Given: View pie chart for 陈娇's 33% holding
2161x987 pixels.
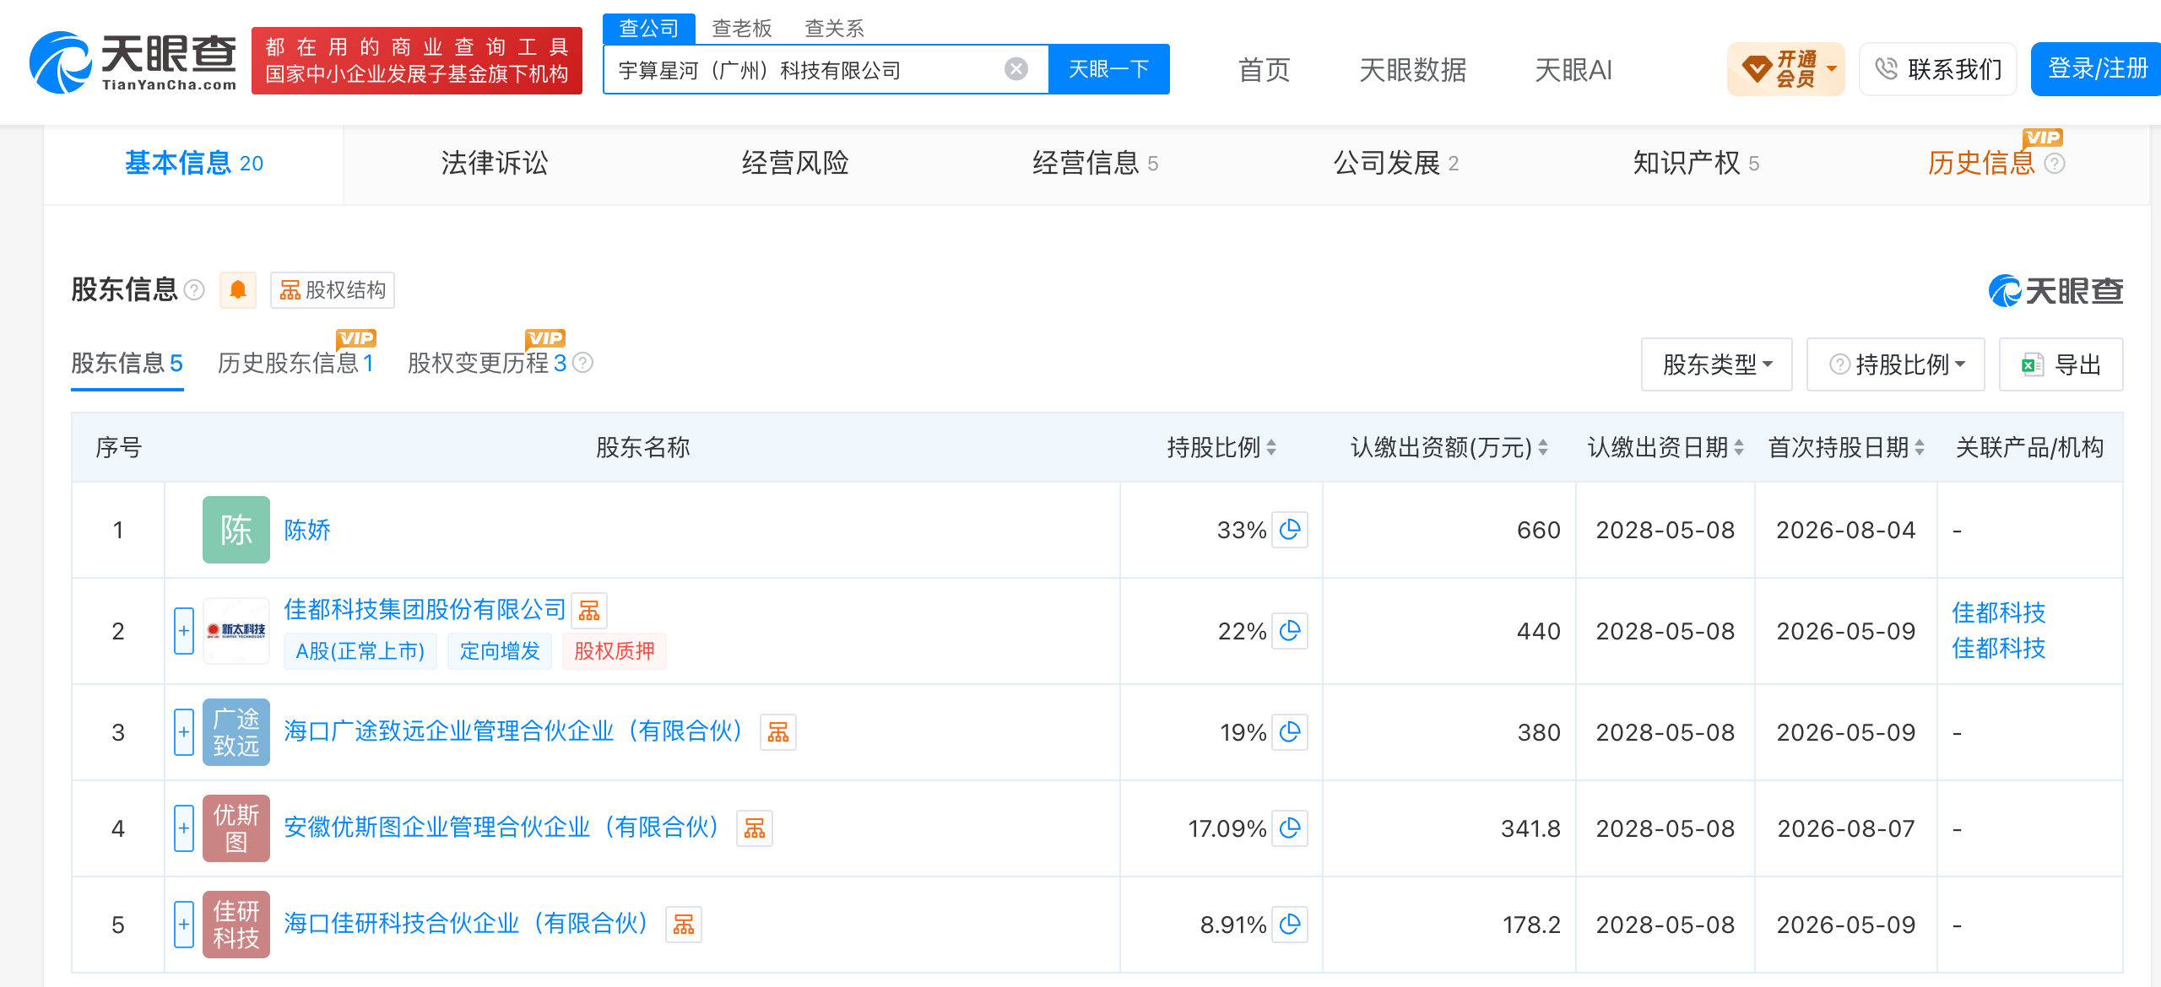Looking at the screenshot, I should (x=1290, y=530).
